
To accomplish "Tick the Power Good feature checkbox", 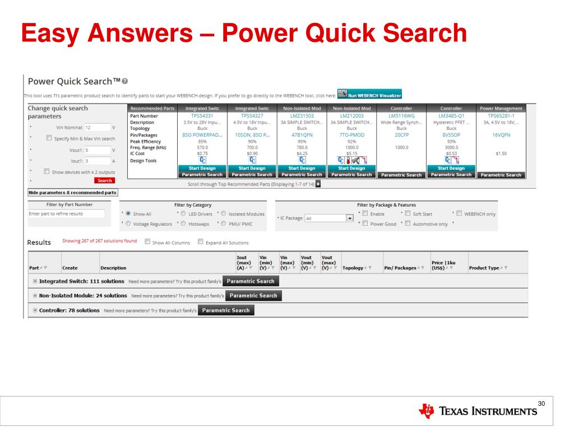I will tap(365, 223).
